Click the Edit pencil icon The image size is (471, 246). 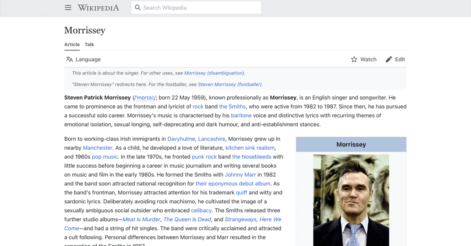coord(389,60)
